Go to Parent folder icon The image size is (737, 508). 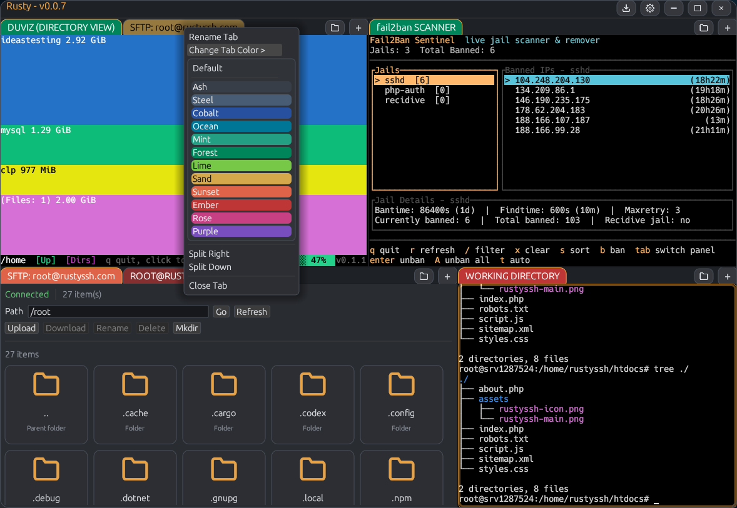pyautogui.click(x=46, y=385)
